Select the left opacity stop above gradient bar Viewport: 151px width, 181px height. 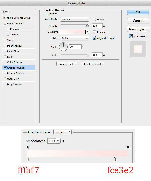click(x=27, y=148)
